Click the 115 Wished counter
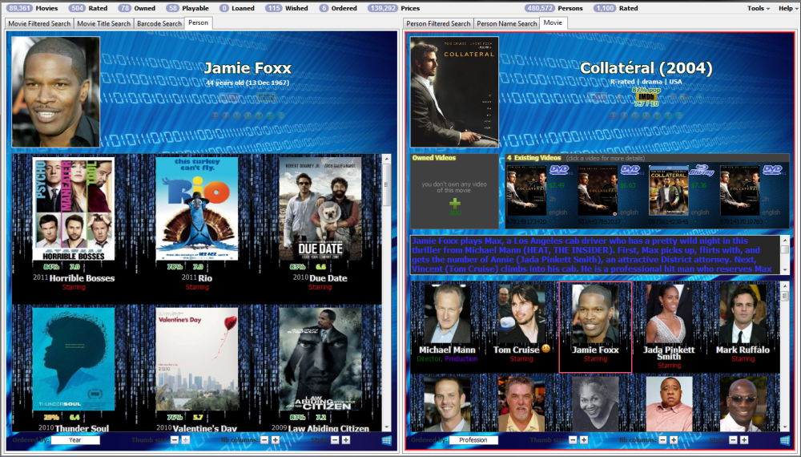801x457 pixels. (287, 8)
